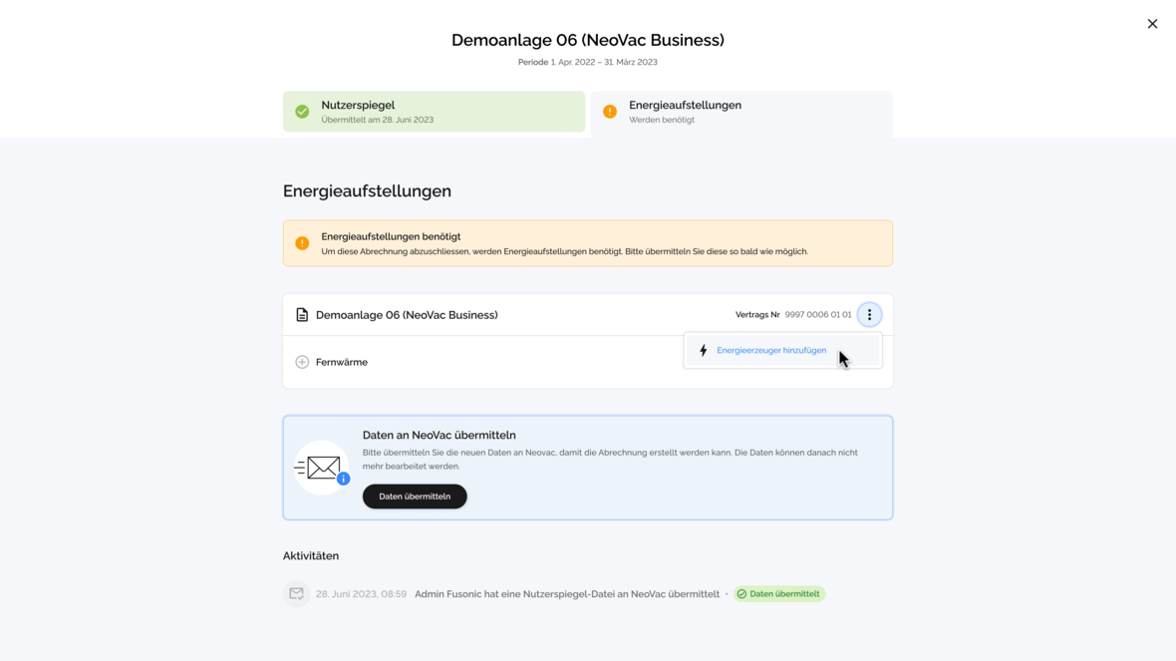This screenshot has height=661, width=1176.
Task: Click the envelope illustration in the submit panel
Action: 321,467
